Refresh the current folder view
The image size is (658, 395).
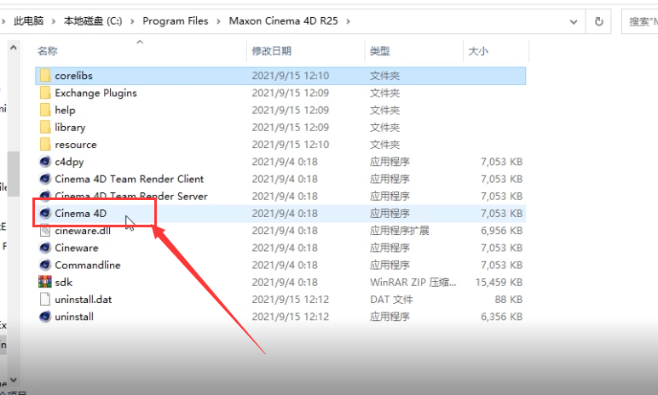point(599,21)
